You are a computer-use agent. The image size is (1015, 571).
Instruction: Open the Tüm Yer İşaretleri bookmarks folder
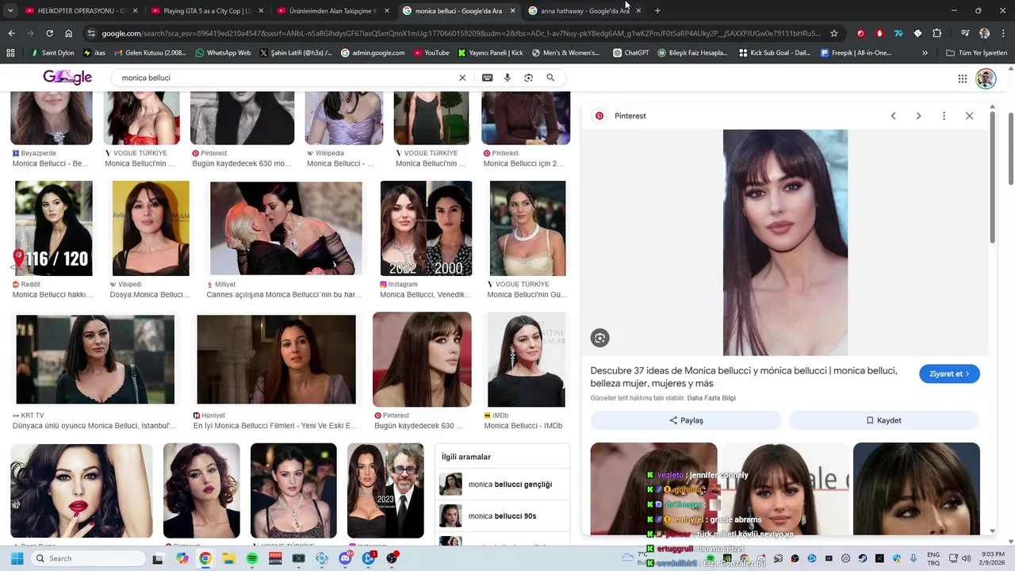pos(977,53)
